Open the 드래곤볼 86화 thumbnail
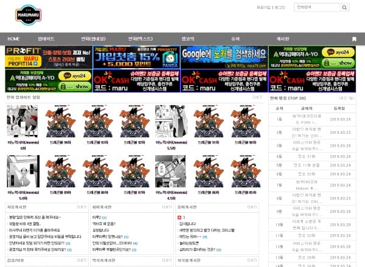The width and height of the screenshot is (365, 267). tap(209, 172)
